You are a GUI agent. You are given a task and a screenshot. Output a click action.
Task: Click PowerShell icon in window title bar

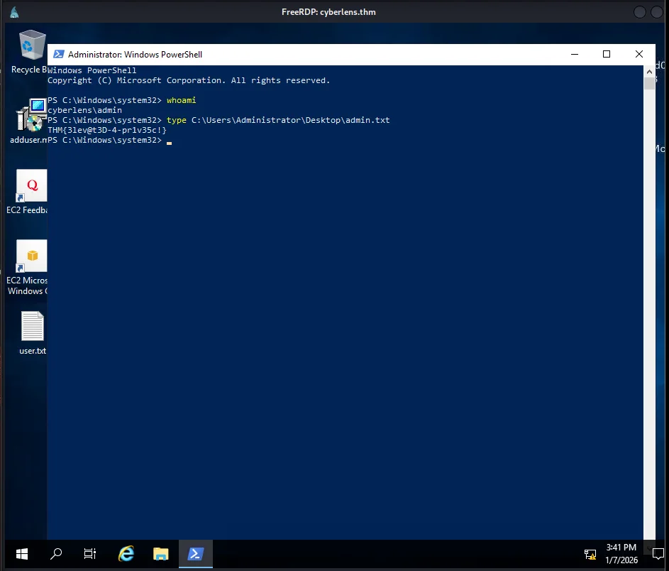pos(58,55)
